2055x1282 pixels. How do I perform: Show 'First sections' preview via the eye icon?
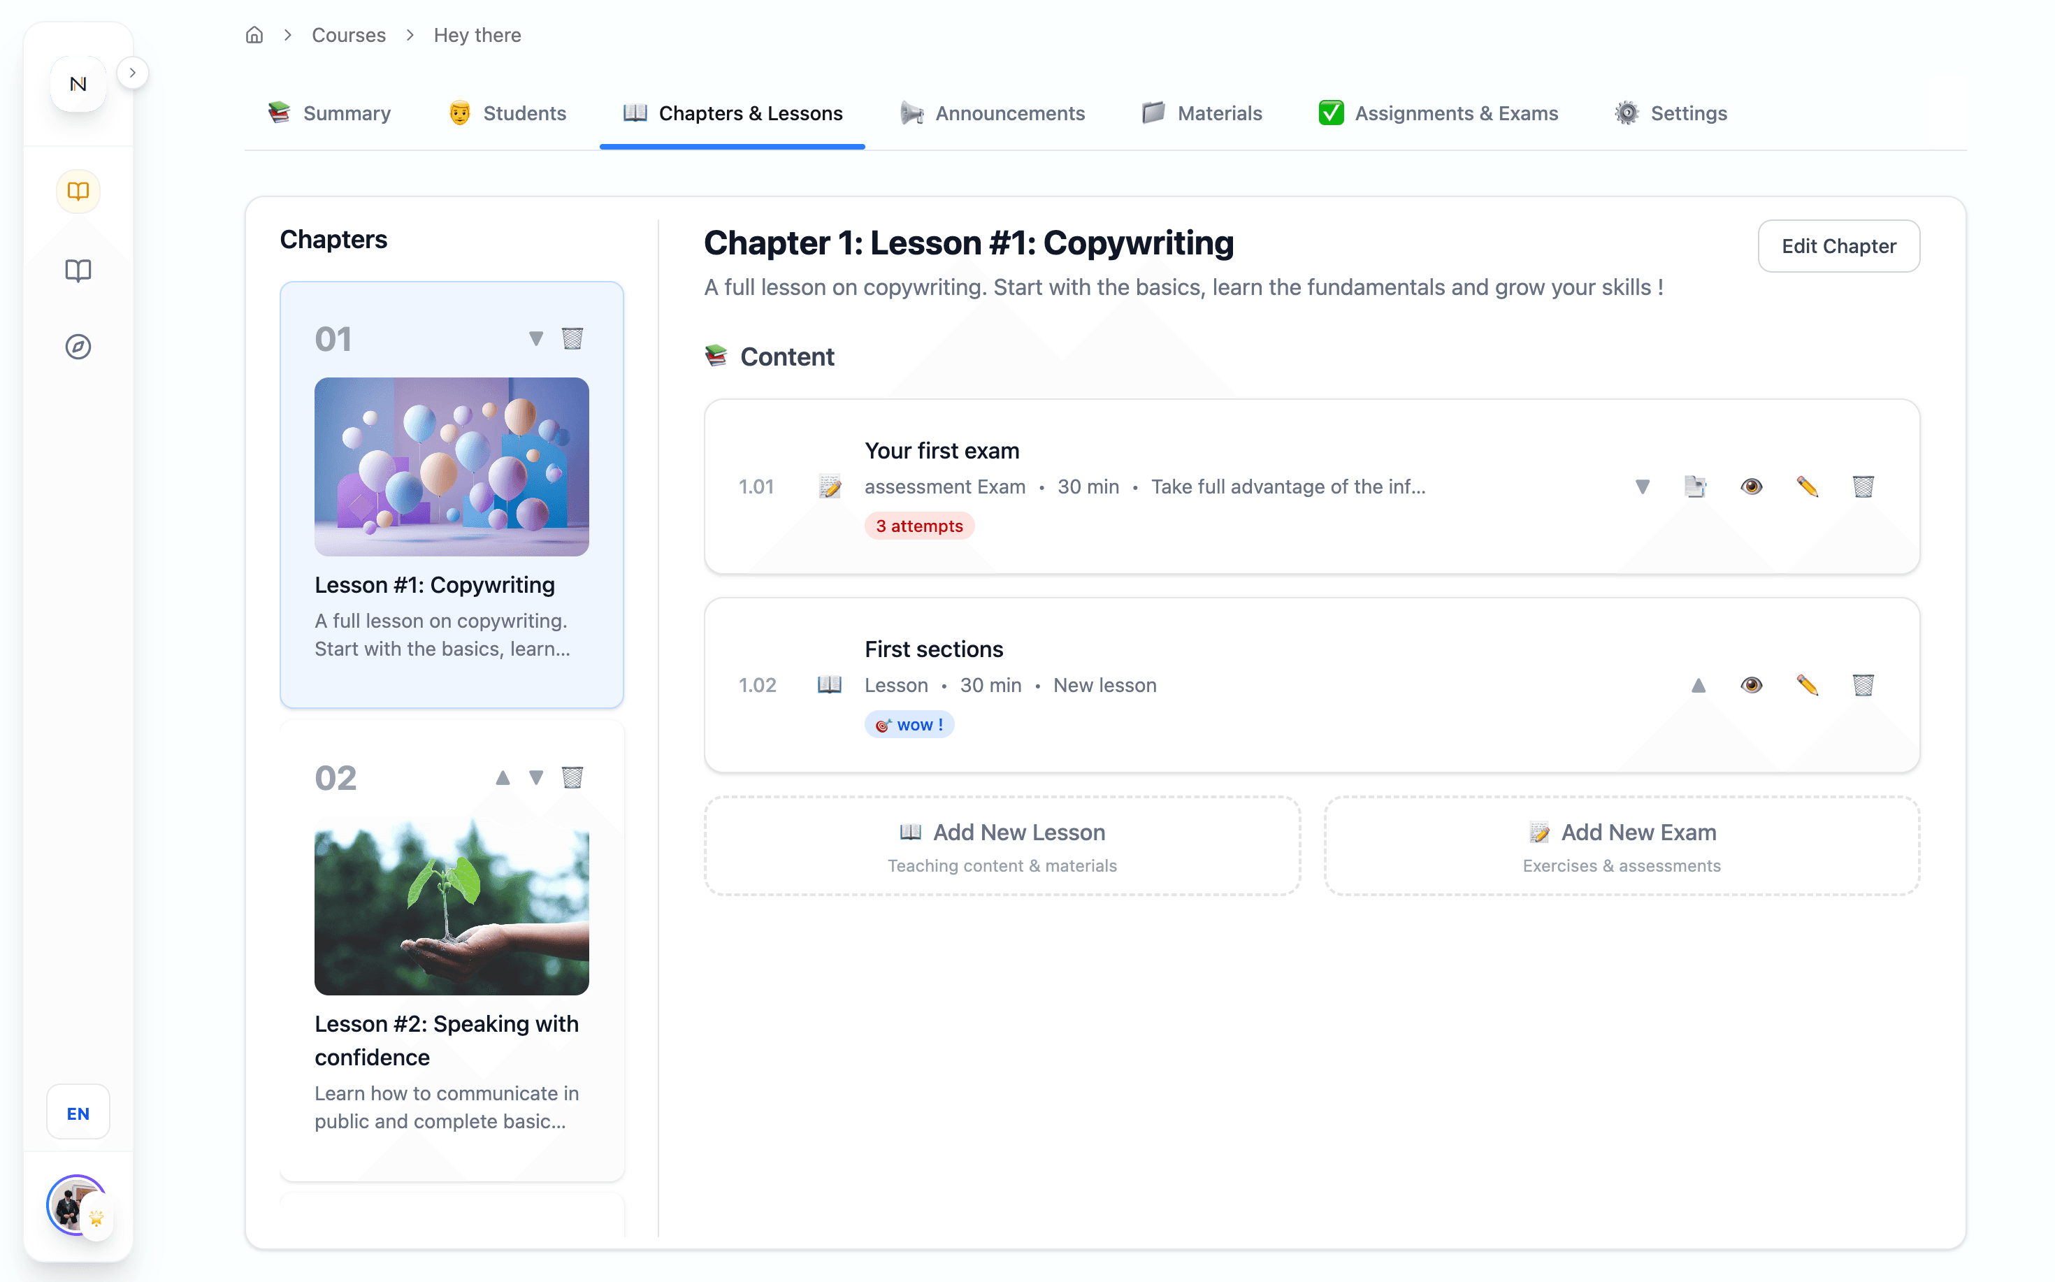[x=1752, y=685]
